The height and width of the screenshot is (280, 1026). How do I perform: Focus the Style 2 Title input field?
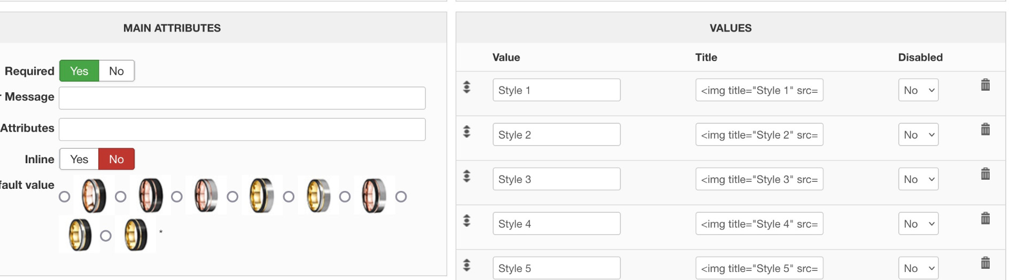tap(759, 134)
